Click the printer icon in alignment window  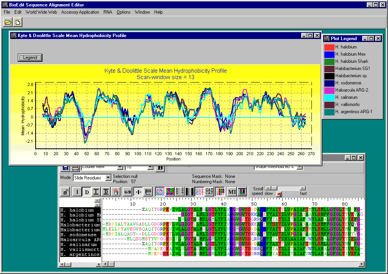click(75, 168)
